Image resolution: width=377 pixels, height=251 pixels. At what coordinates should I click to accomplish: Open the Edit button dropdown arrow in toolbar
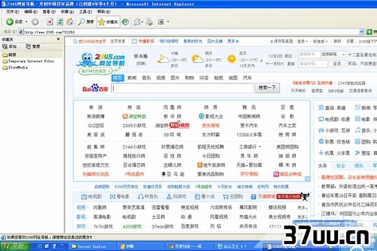tap(168, 22)
